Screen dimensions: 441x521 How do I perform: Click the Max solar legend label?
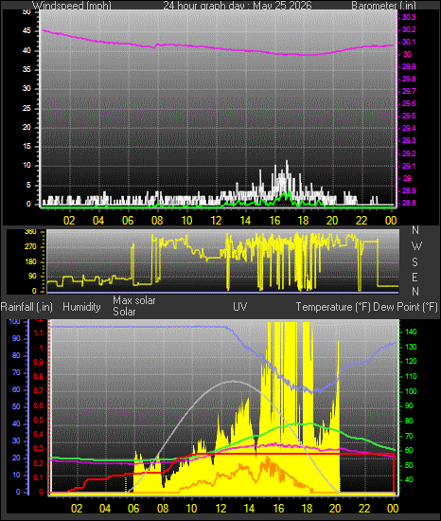pyautogui.click(x=134, y=300)
